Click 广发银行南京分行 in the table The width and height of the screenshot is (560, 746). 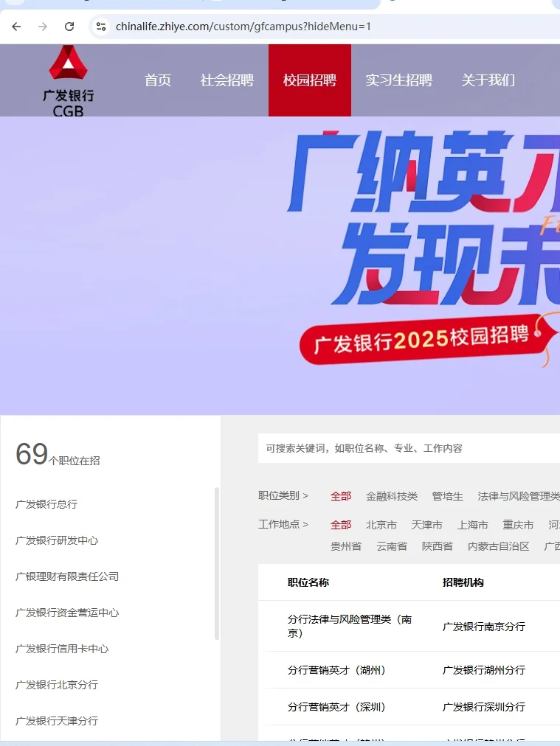tap(484, 627)
